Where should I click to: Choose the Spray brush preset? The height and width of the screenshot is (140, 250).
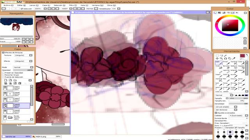click(241, 80)
